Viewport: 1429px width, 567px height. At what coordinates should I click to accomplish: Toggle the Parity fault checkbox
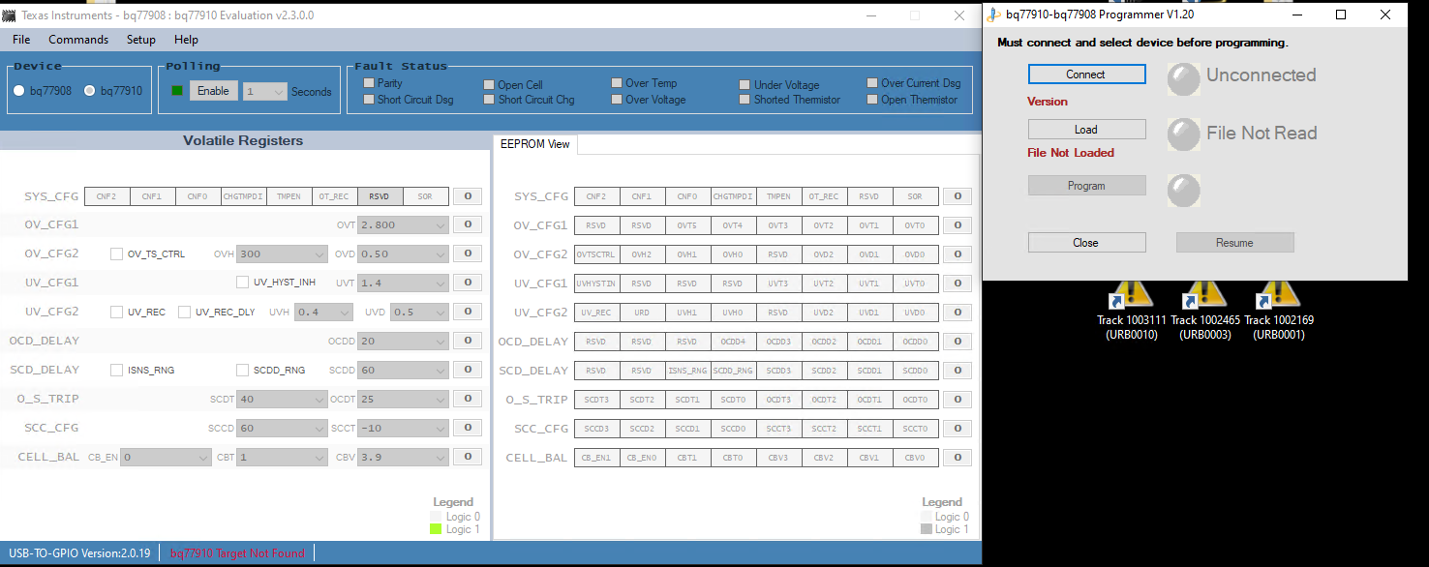coord(369,83)
